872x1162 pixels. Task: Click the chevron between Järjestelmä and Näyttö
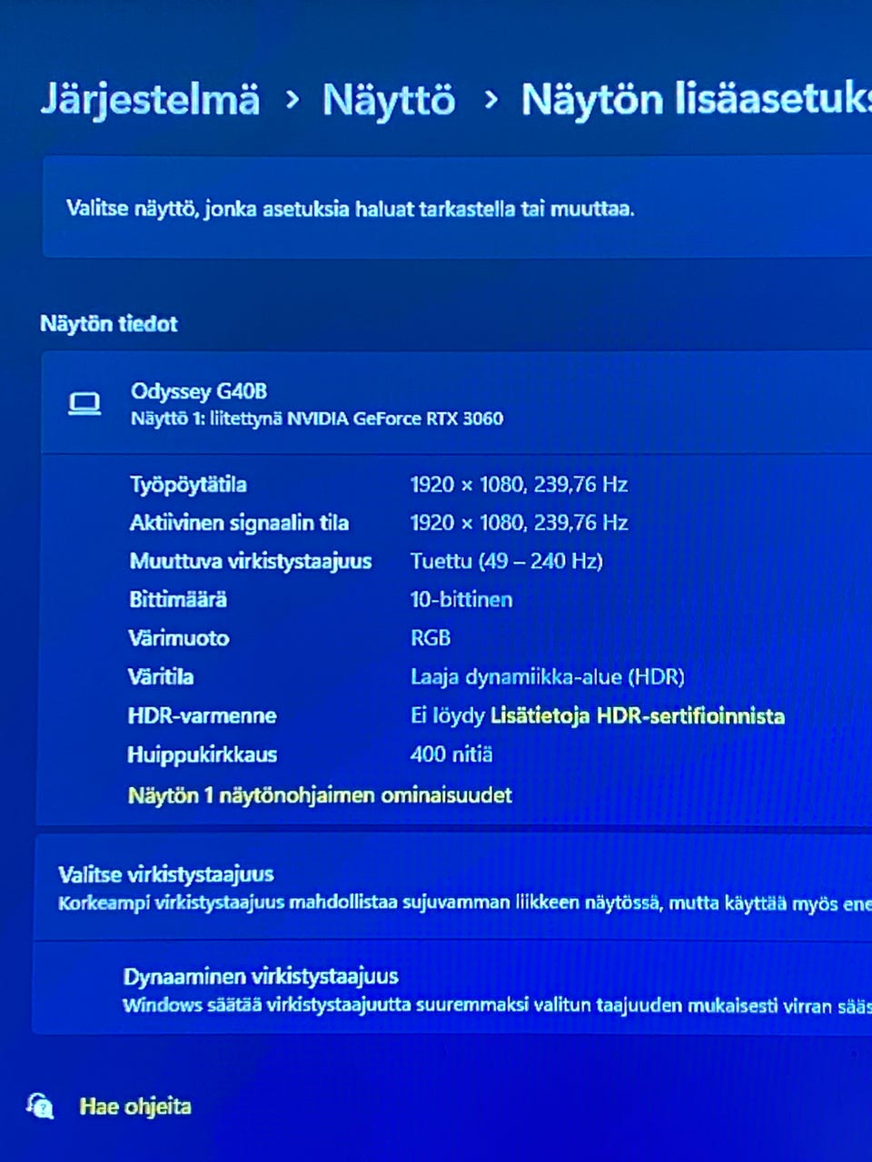[x=292, y=99]
